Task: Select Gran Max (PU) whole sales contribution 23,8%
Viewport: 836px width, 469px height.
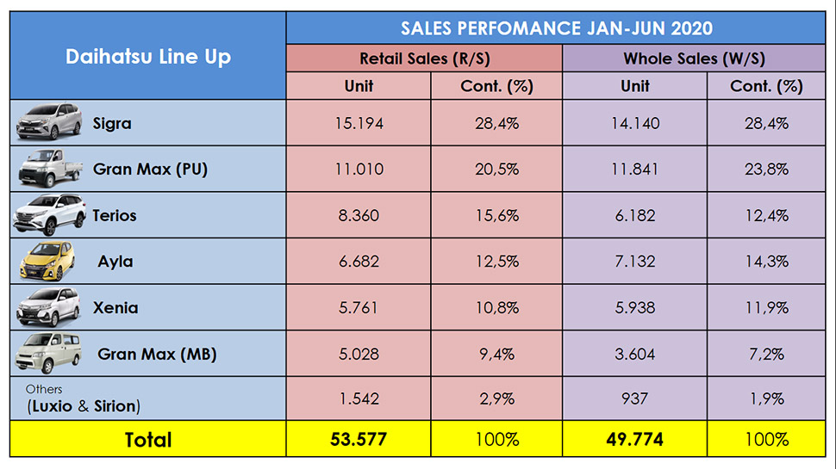Action: tap(765, 170)
